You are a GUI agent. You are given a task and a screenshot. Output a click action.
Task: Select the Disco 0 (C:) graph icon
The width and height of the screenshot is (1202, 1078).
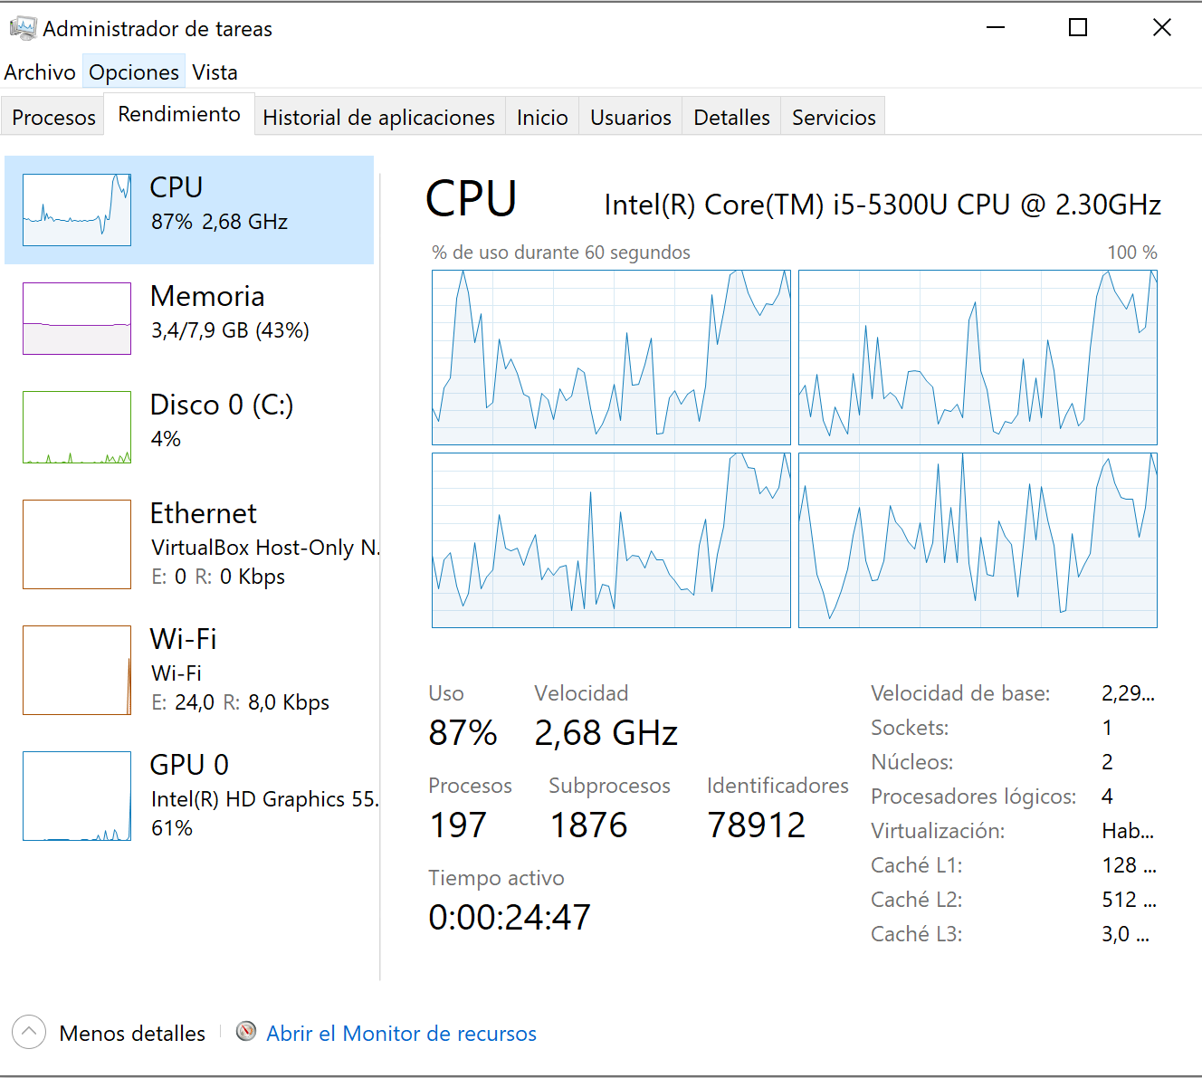(x=77, y=427)
